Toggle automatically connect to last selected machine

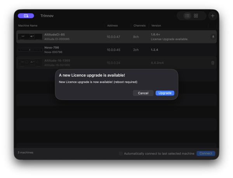(121, 153)
